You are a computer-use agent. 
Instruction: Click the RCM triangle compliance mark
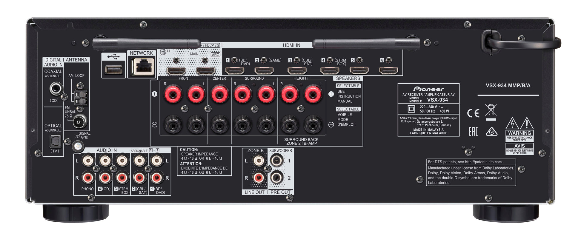click(491, 131)
